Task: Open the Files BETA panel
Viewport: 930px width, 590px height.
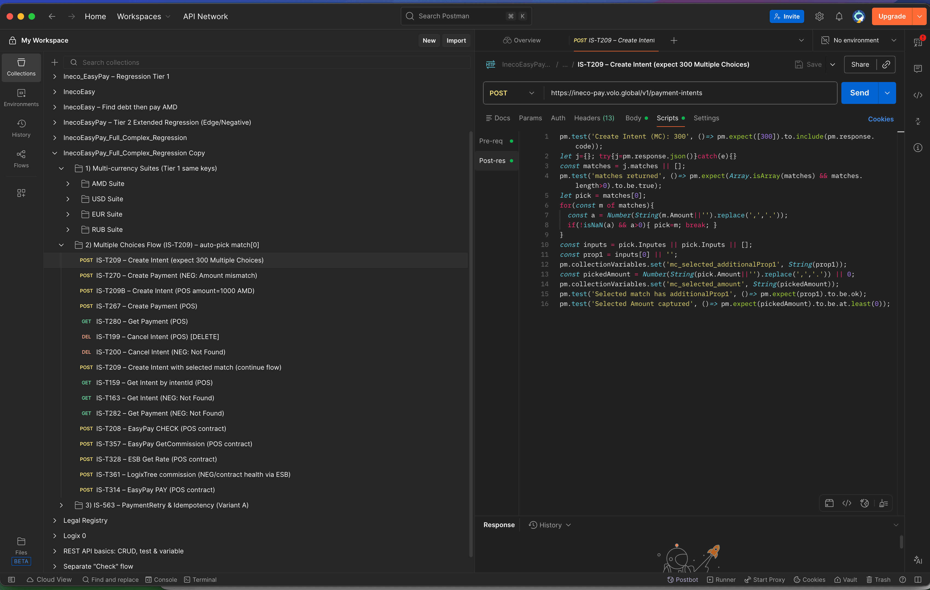Action: point(21,550)
